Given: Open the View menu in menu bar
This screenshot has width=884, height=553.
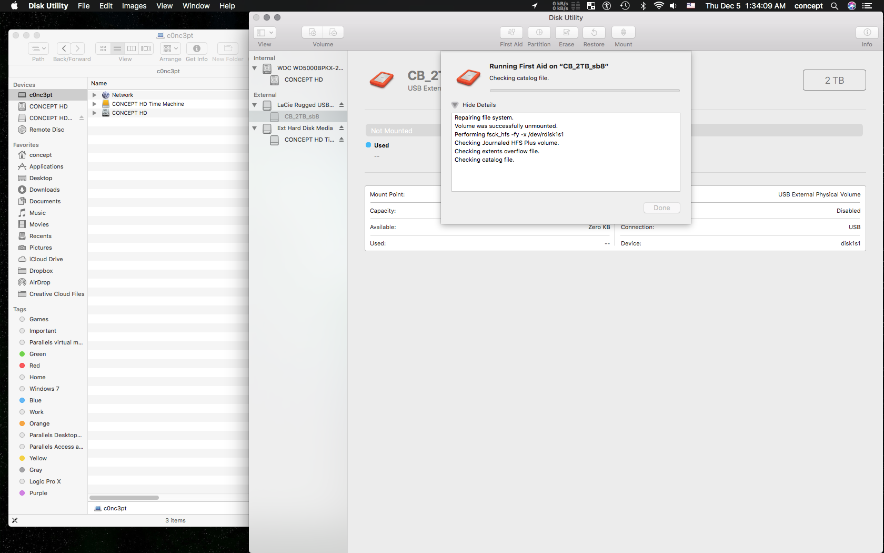Looking at the screenshot, I should pos(165,6).
